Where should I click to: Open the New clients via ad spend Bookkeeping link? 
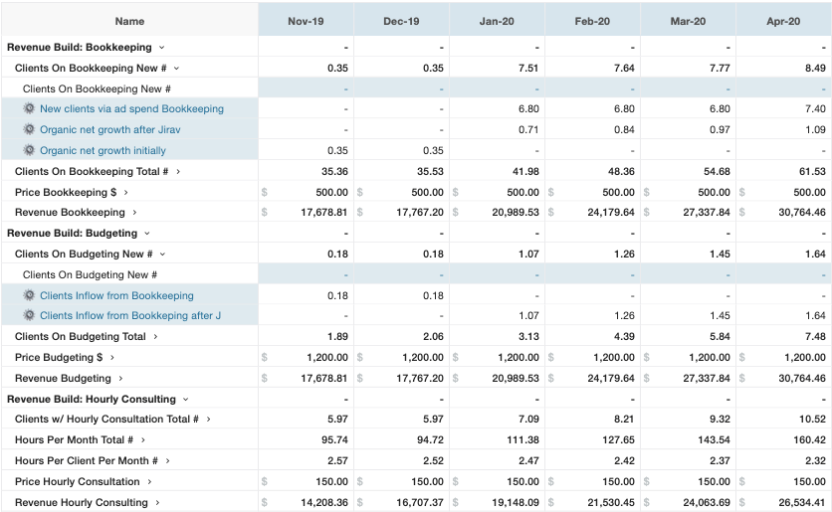point(131,108)
